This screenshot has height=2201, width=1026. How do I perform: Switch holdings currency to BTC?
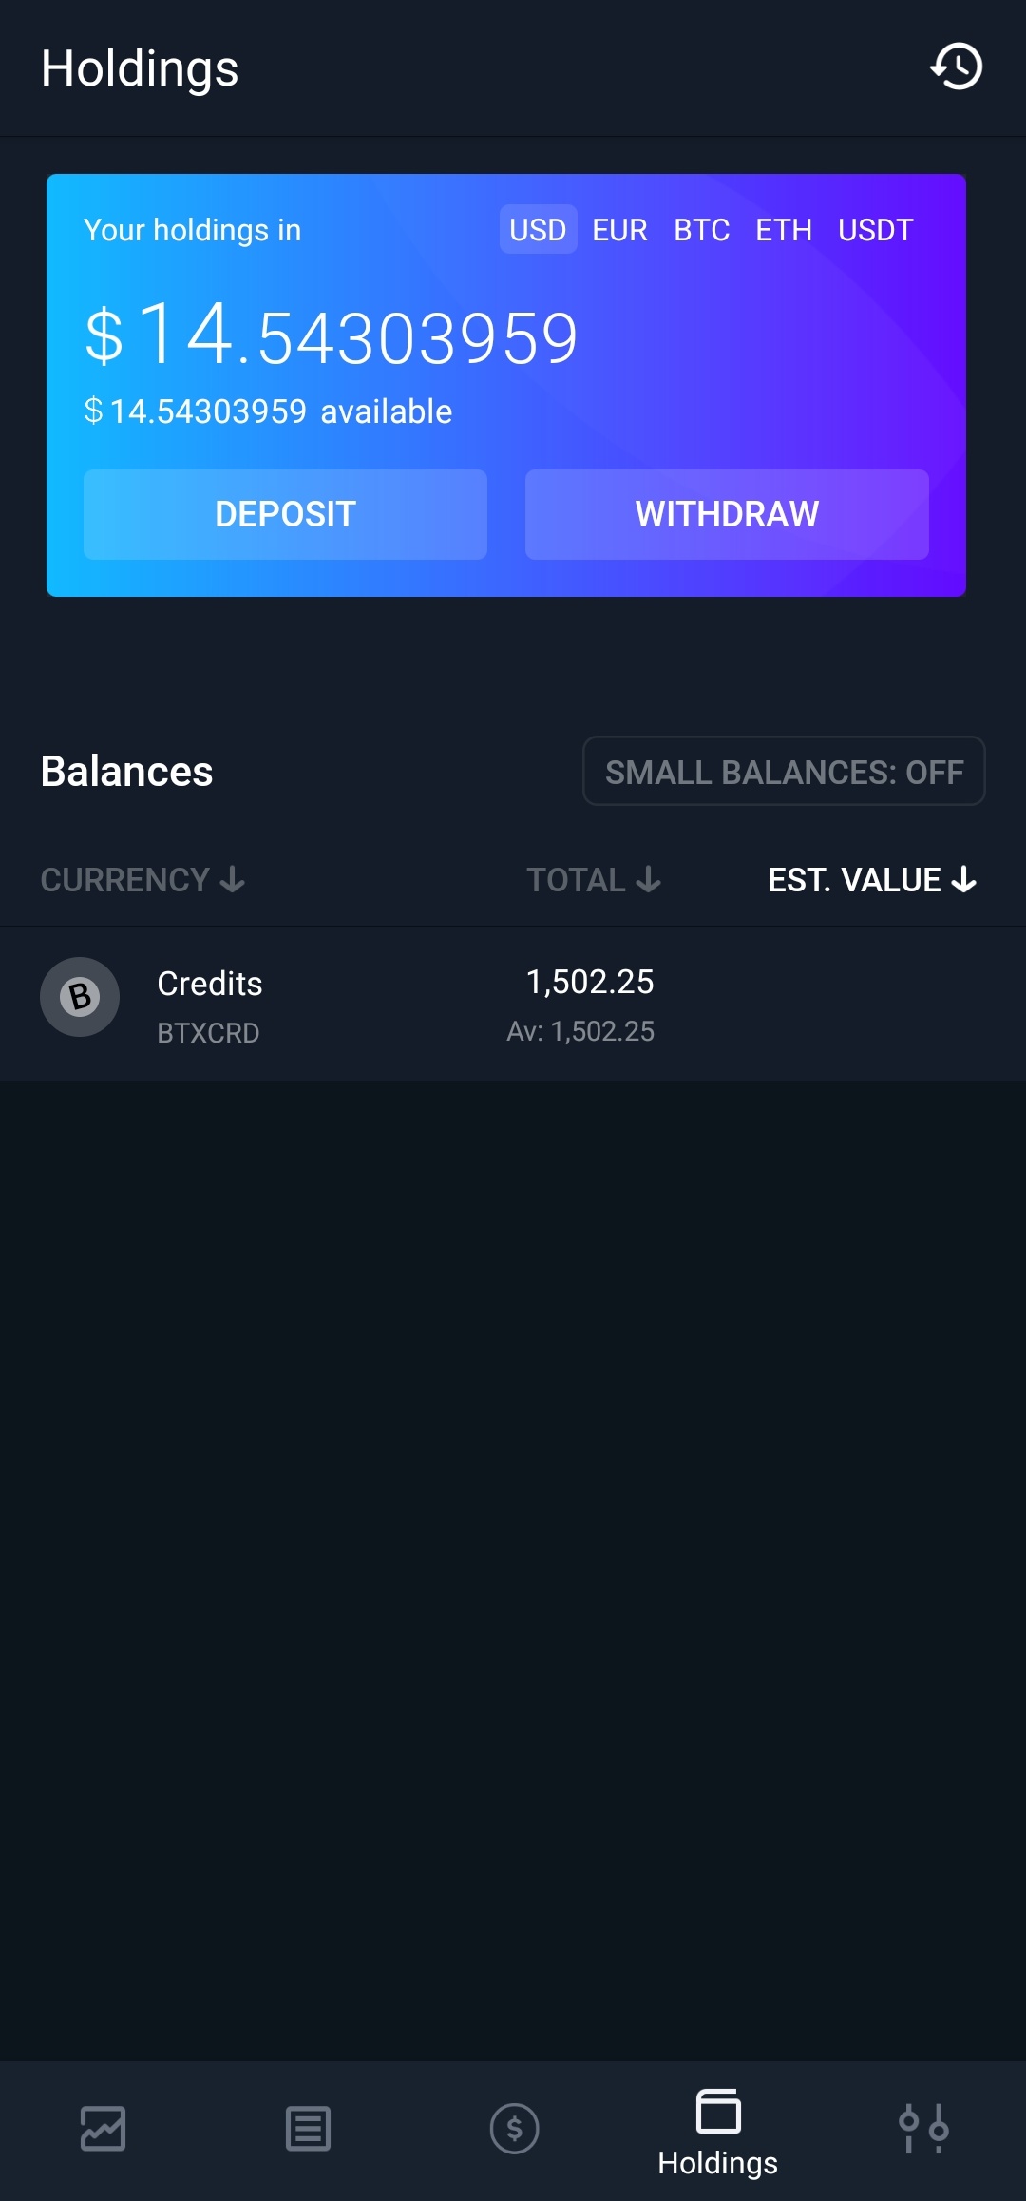click(702, 230)
